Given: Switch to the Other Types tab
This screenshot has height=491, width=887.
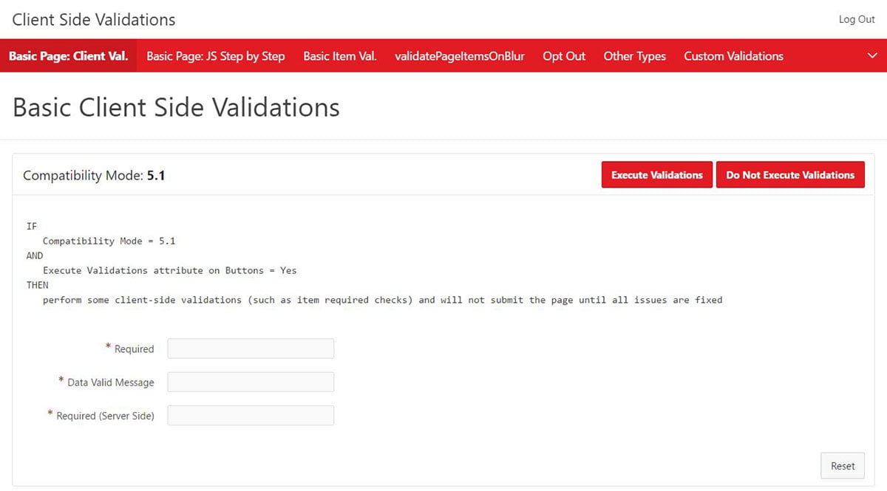Looking at the screenshot, I should tap(634, 56).
